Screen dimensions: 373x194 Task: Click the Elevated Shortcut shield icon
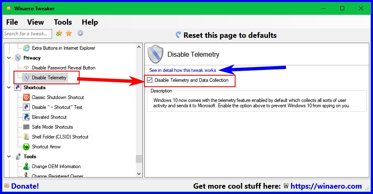click(26, 117)
